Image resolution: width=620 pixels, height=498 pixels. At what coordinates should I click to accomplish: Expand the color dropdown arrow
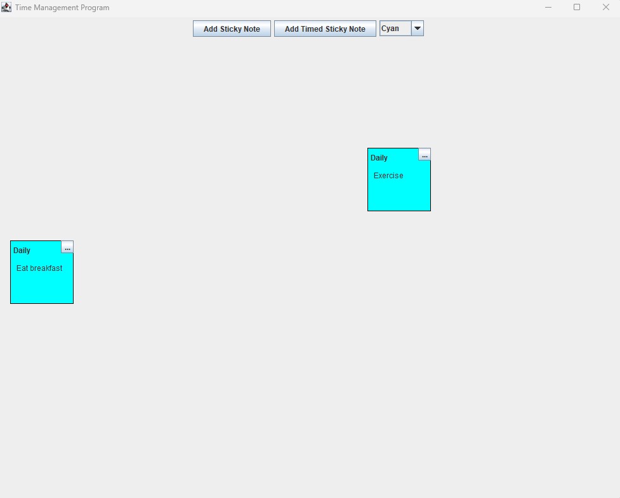click(x=418, y=29)
